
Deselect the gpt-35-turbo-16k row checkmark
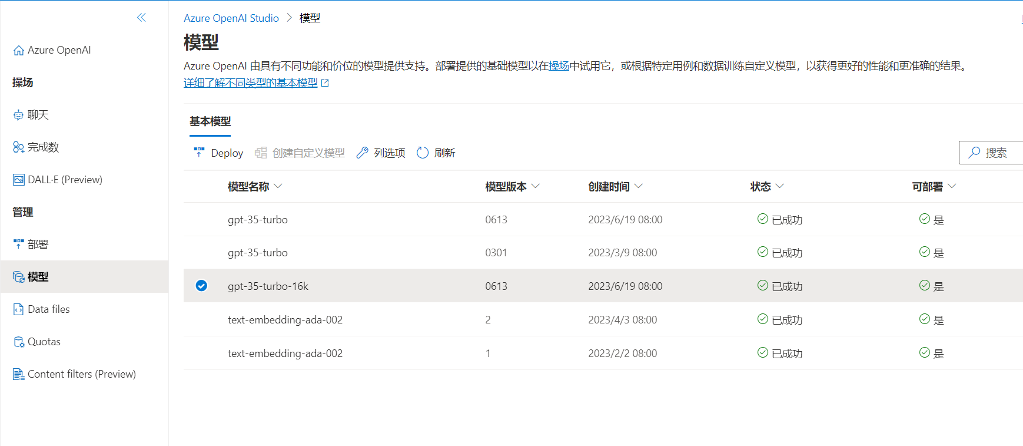pos(201,286)
